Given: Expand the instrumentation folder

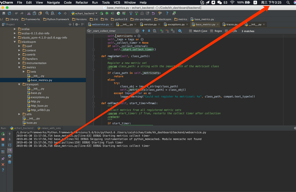Looking at the screenshot, I should click(19, 63).
